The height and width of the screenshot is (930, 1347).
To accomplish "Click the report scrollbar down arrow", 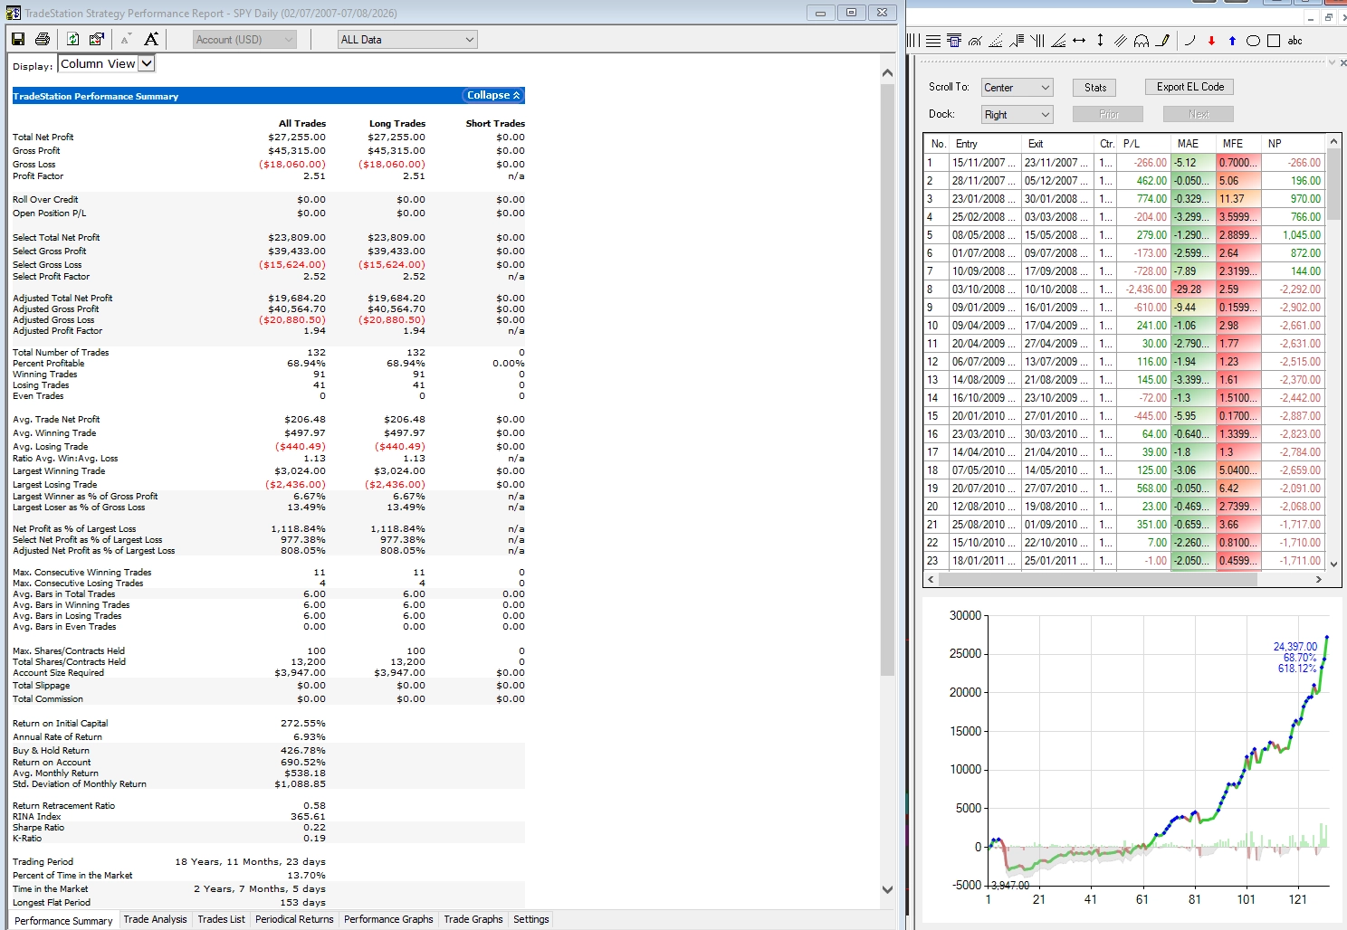I will pos(887,889).
